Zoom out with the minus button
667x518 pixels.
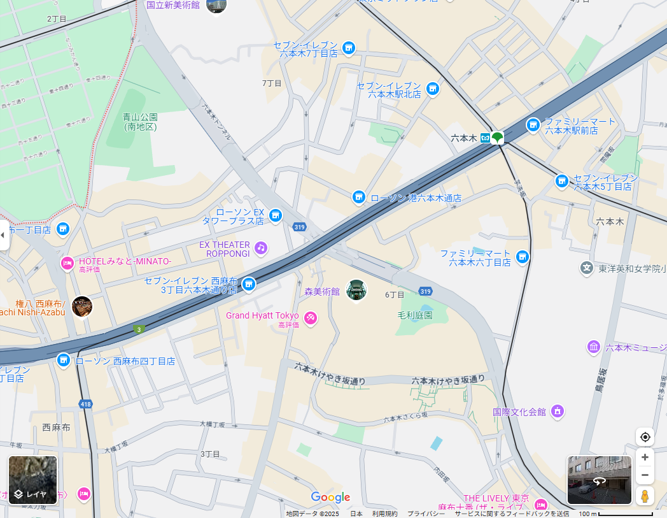pyautogui.click(x=645, y=475)
